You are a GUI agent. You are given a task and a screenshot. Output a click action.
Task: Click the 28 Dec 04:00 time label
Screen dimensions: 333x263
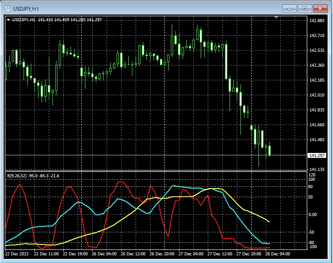tap(277, 254)
